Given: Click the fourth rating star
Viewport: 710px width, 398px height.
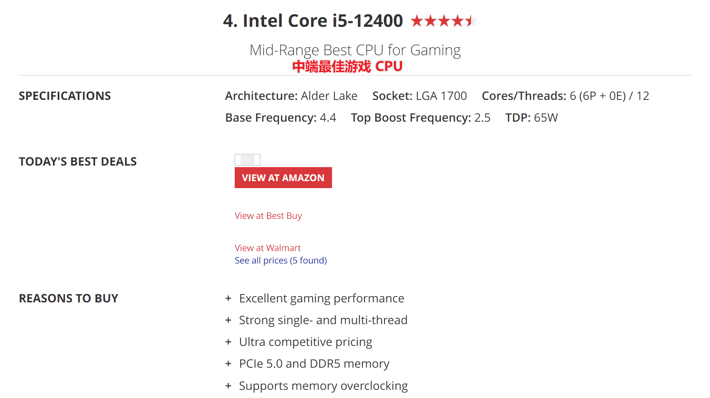Looking at the screenshot, I should point(459,21).
